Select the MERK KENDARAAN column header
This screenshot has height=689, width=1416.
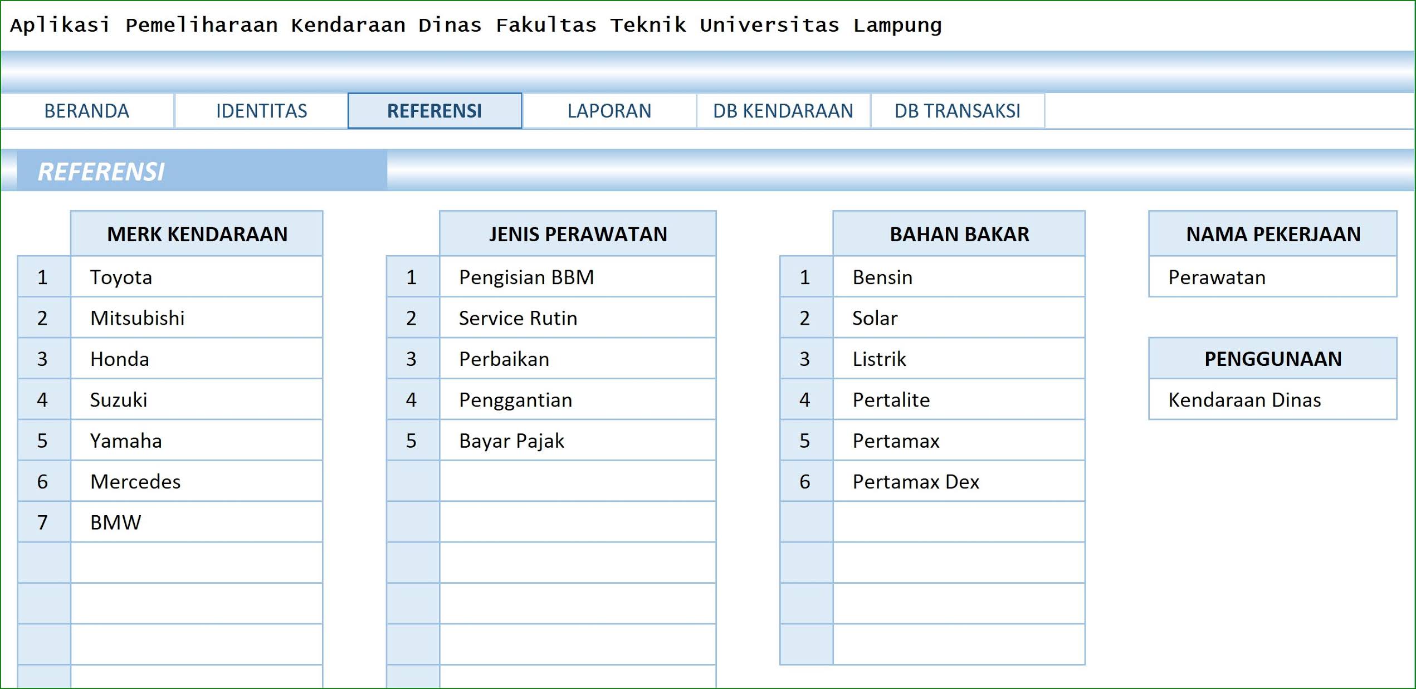pos(197,234)
